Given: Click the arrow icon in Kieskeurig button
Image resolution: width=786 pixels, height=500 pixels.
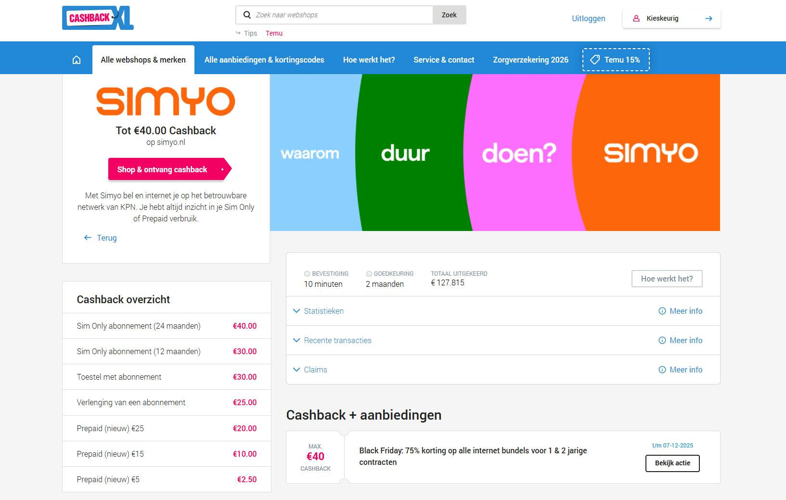Looking at the screenshot, I should pos(709,18).
